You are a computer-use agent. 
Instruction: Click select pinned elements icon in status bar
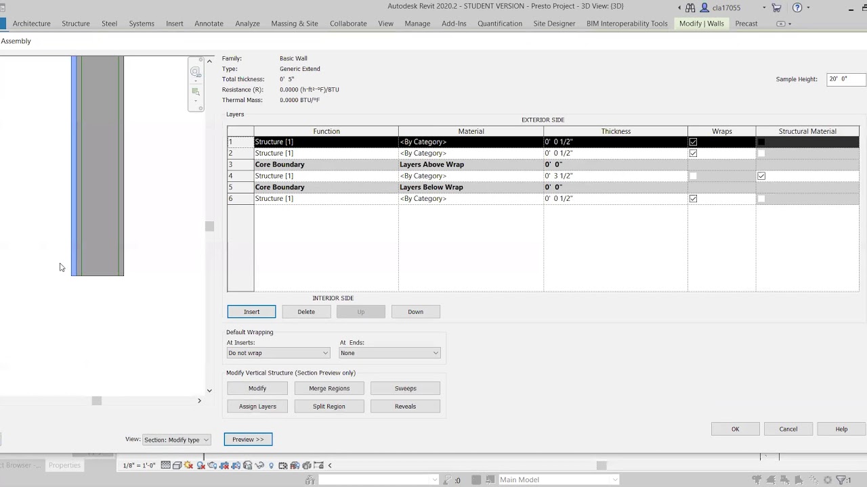click(x=784, y=480)
